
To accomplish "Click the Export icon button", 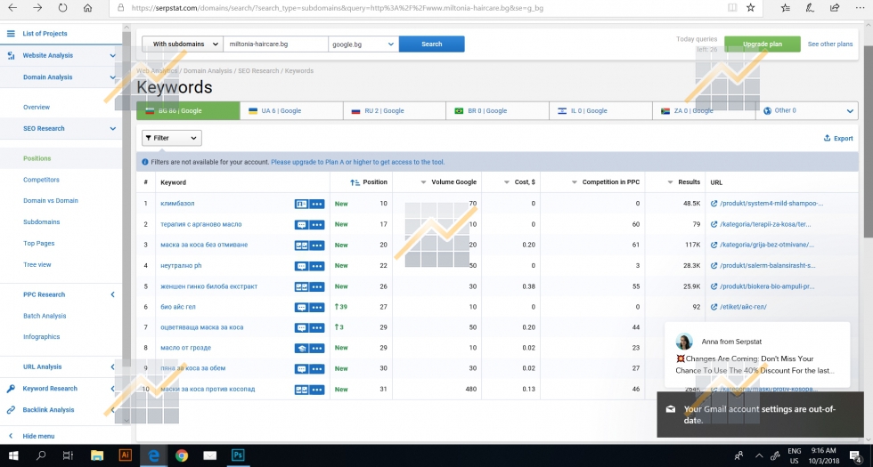I will pyautogui.click(x=828, y=138).
